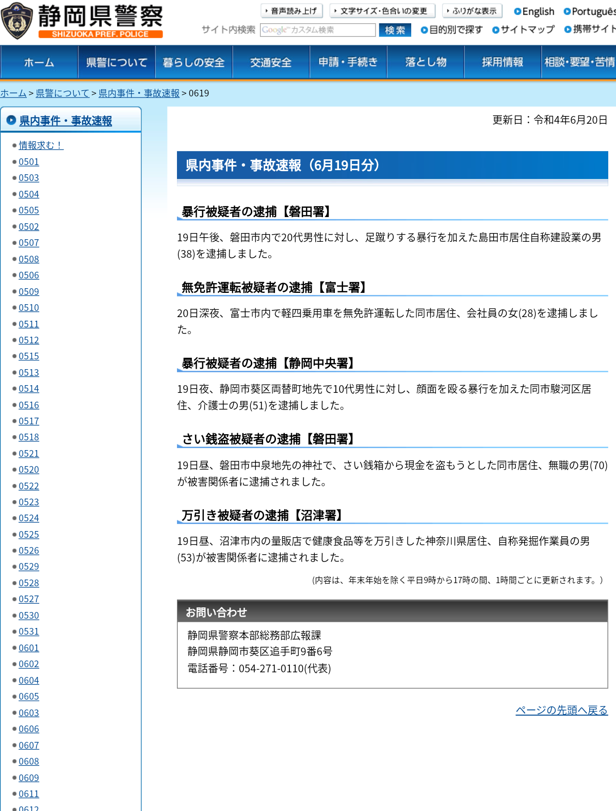
Task: Open the 相談・要望・苦情 navigation tab
Action: click(579, 62)
